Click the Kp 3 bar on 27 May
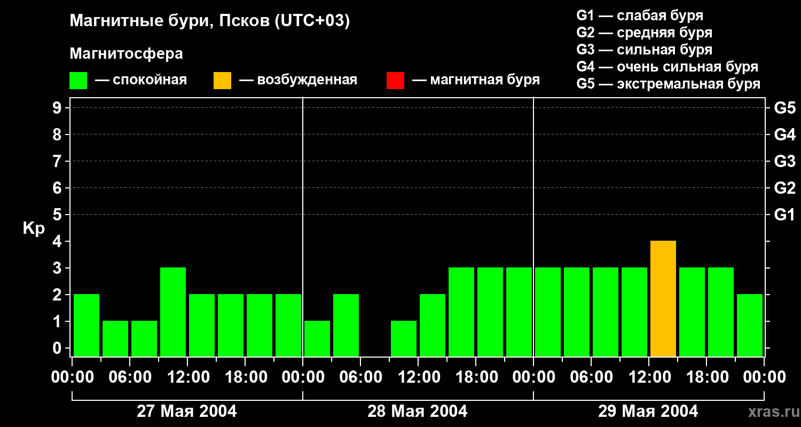Screen dimensions: 801x427 [173, 312]
